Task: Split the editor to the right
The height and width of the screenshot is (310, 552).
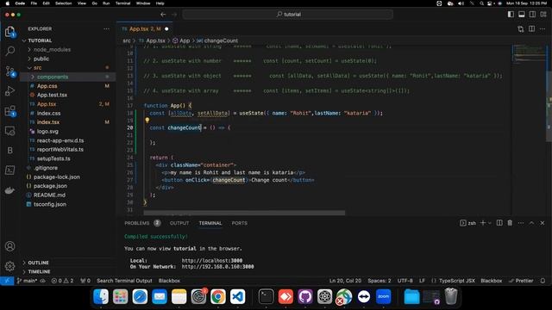Action: (531, 28)
